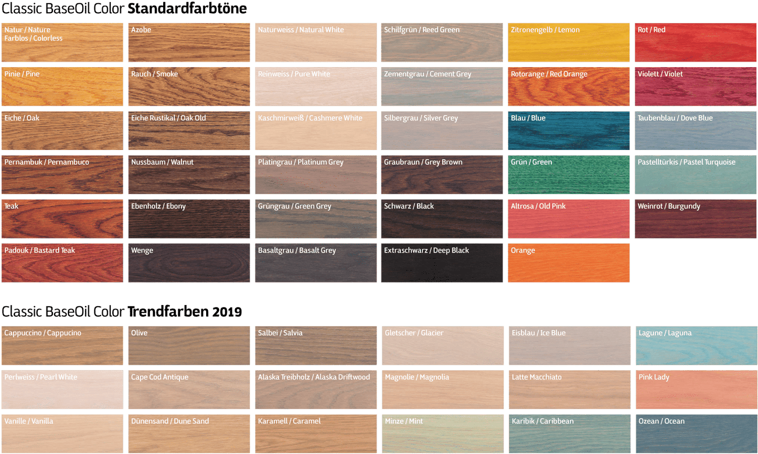Click the Minze / Mint swatch
The width and height of the screenshot is (758, 454).
442,434
